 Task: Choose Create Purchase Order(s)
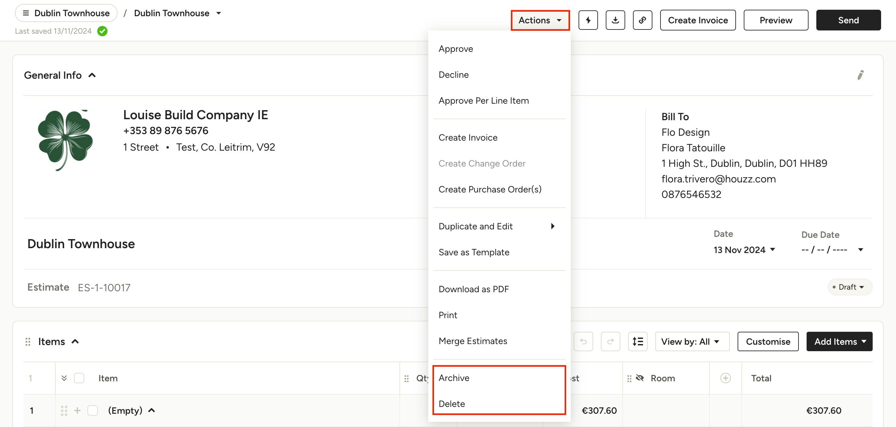point(499,189)
